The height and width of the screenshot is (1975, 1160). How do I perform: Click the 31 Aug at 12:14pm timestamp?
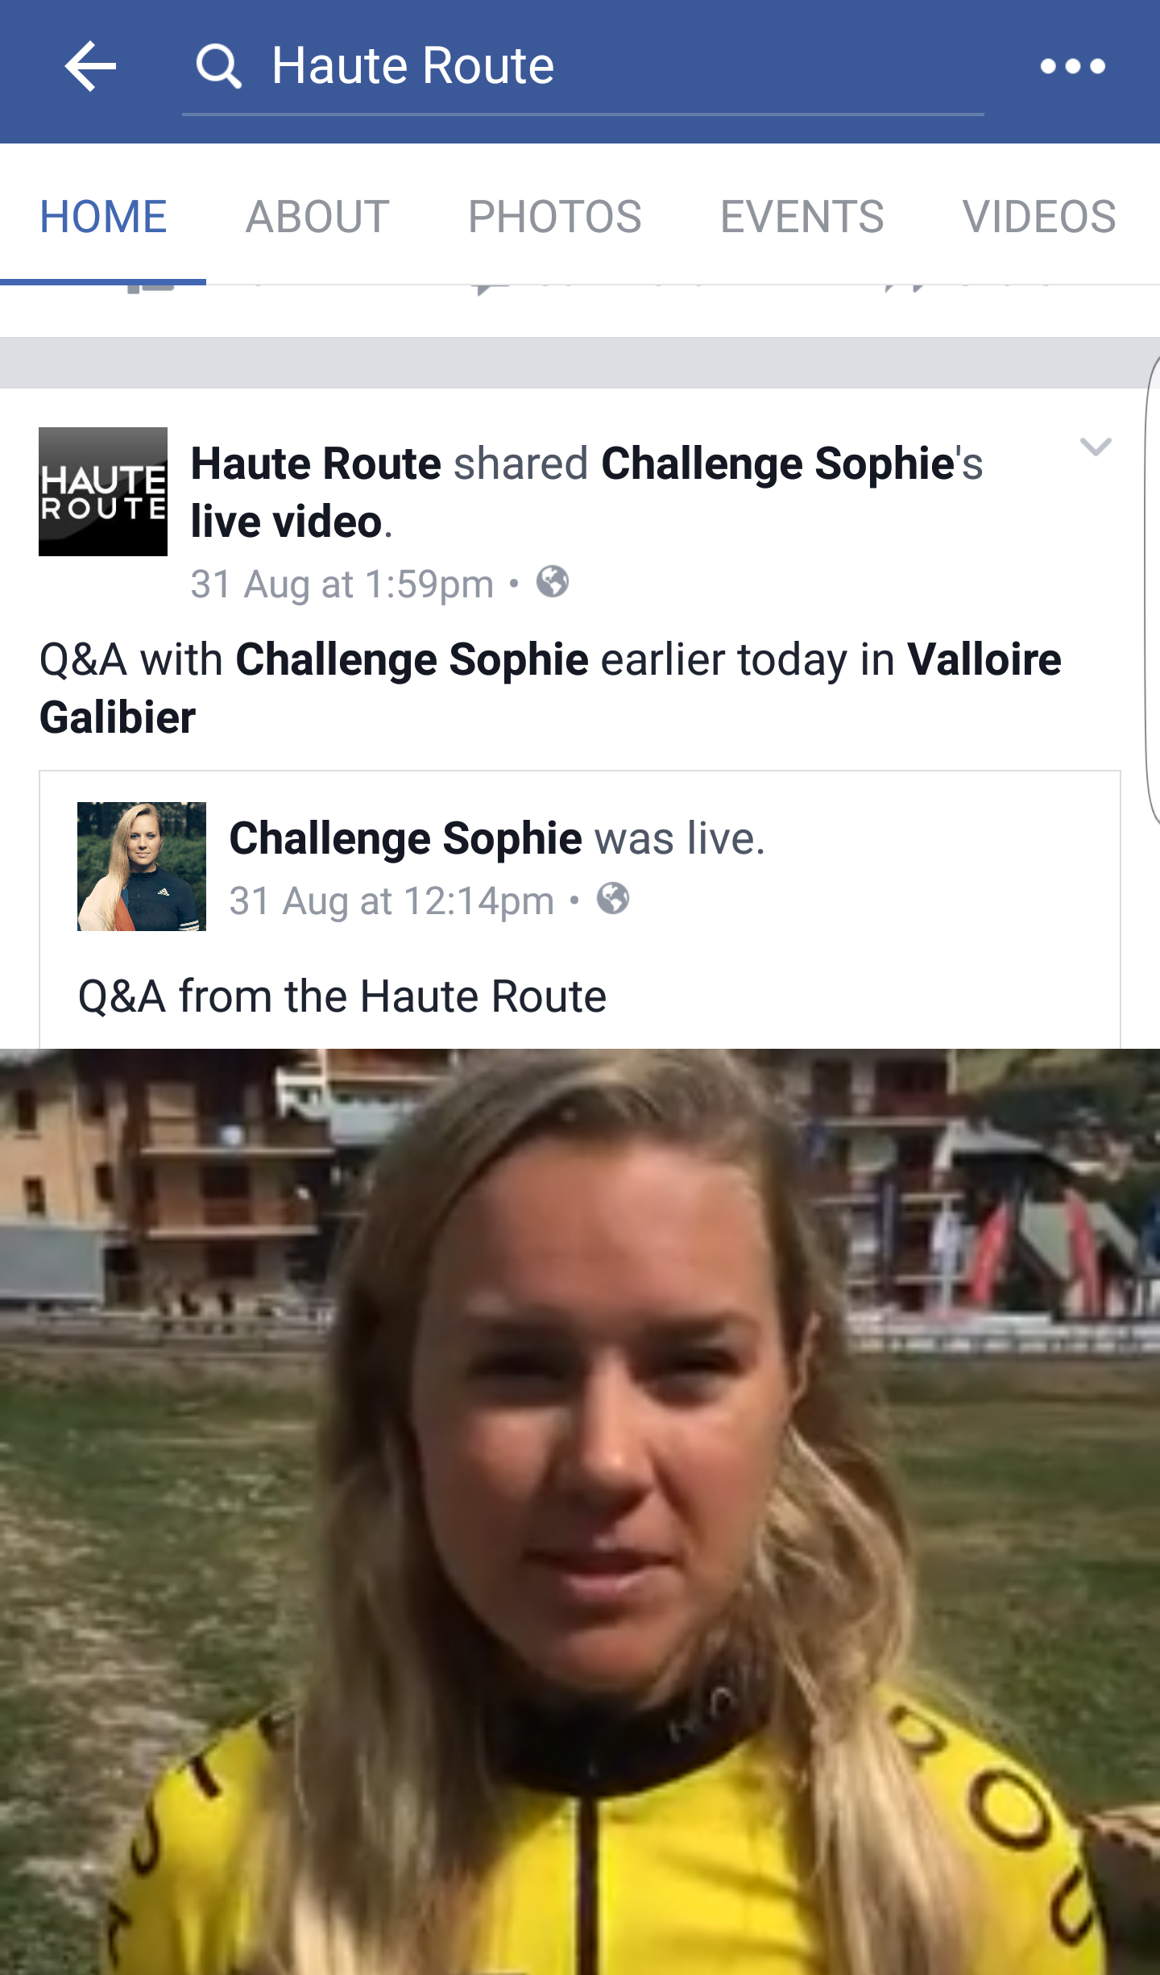tap(391, 900)
